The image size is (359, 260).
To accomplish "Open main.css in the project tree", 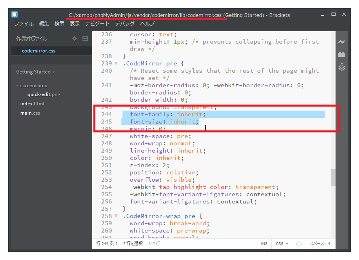I will click(30, 113).
